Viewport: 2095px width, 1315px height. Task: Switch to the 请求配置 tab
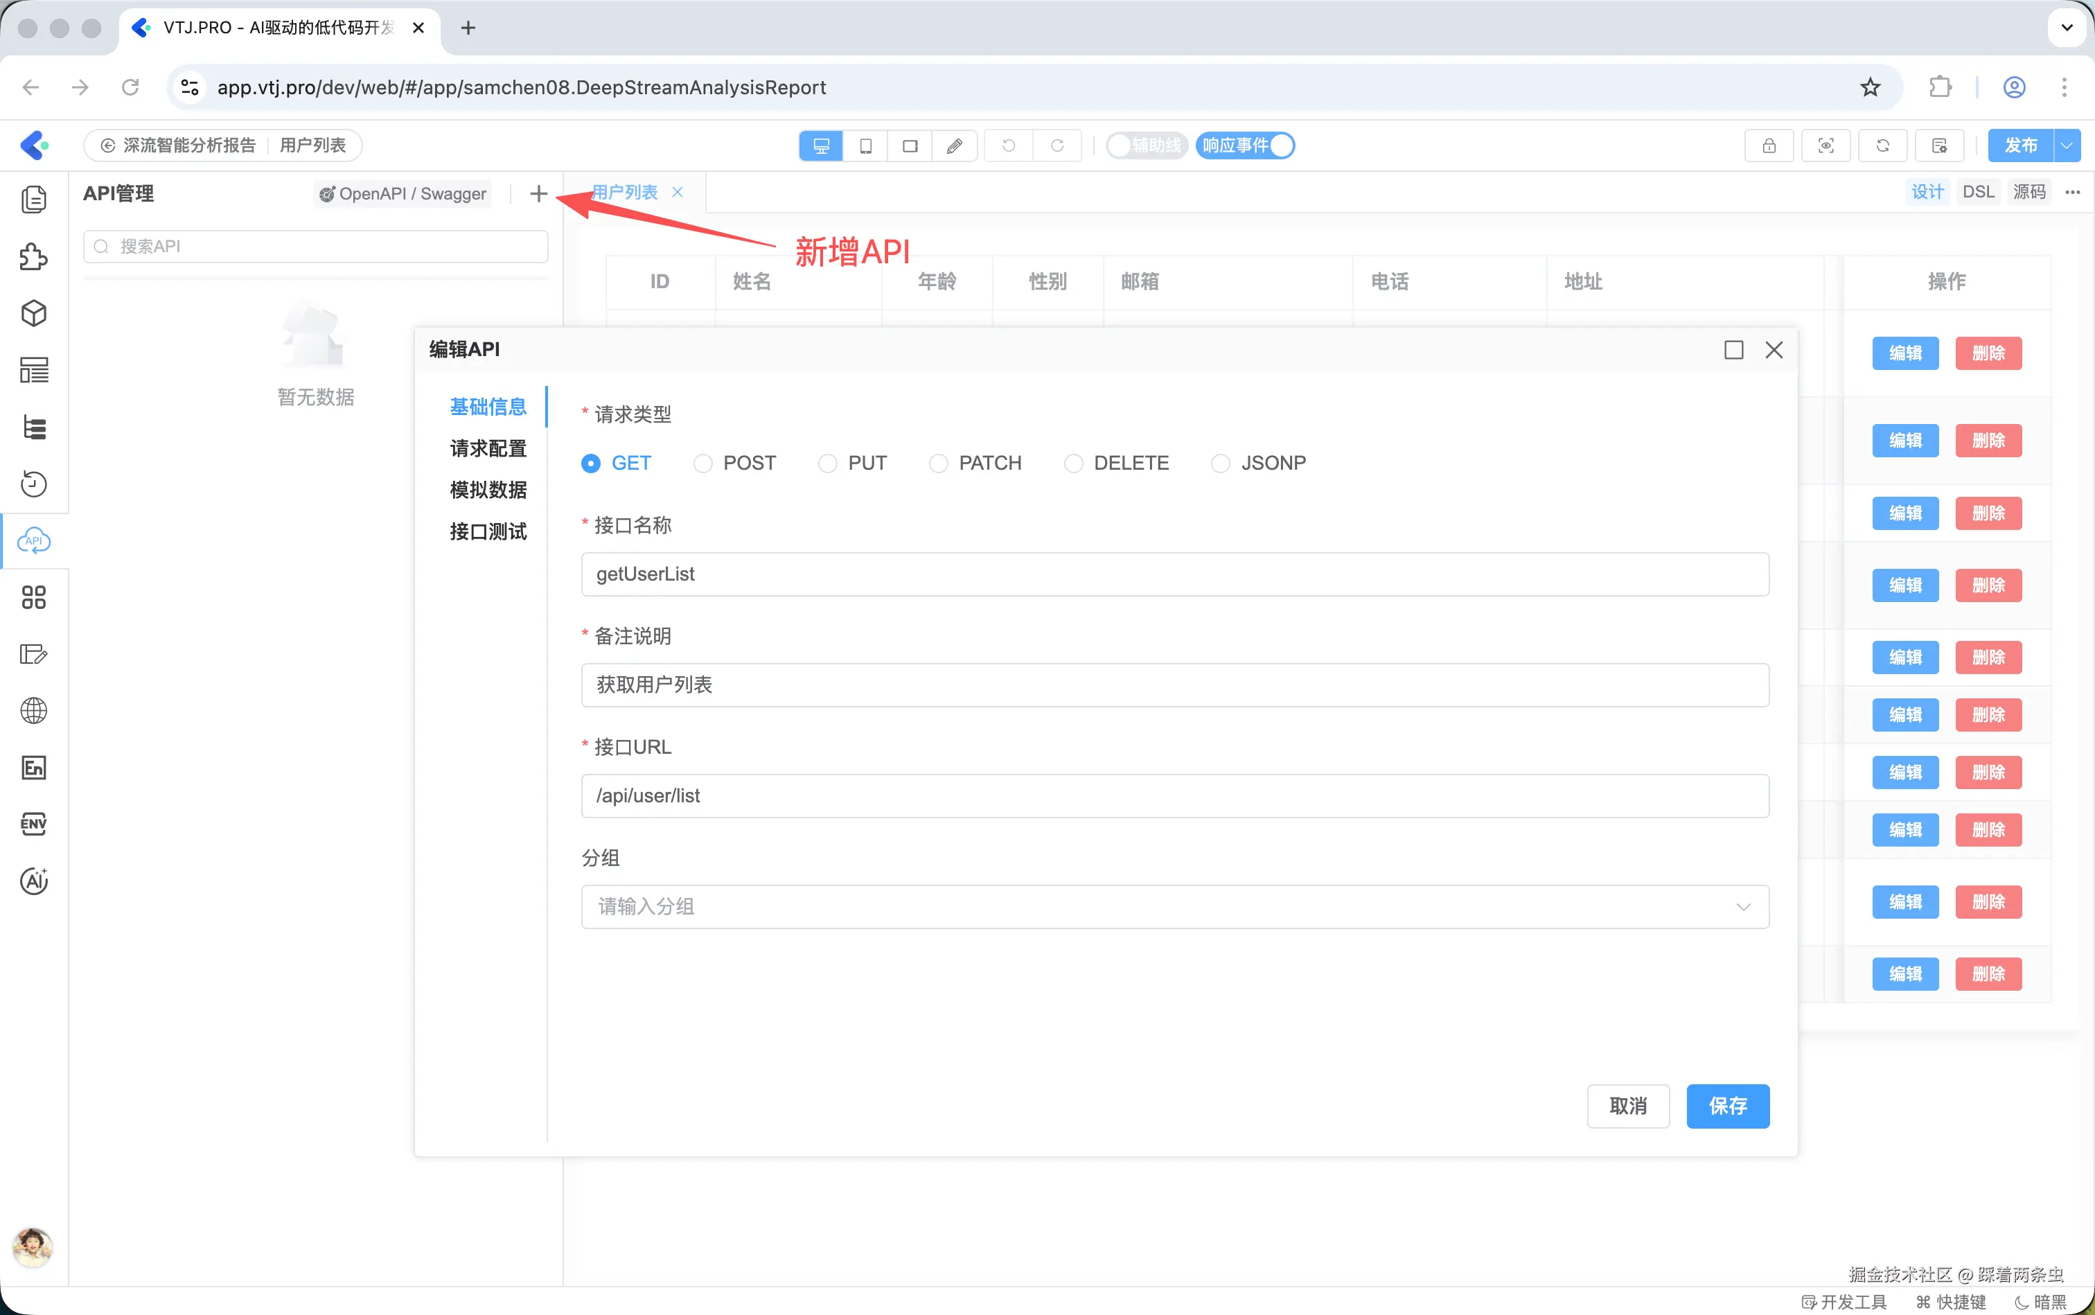tap(488, 448)
